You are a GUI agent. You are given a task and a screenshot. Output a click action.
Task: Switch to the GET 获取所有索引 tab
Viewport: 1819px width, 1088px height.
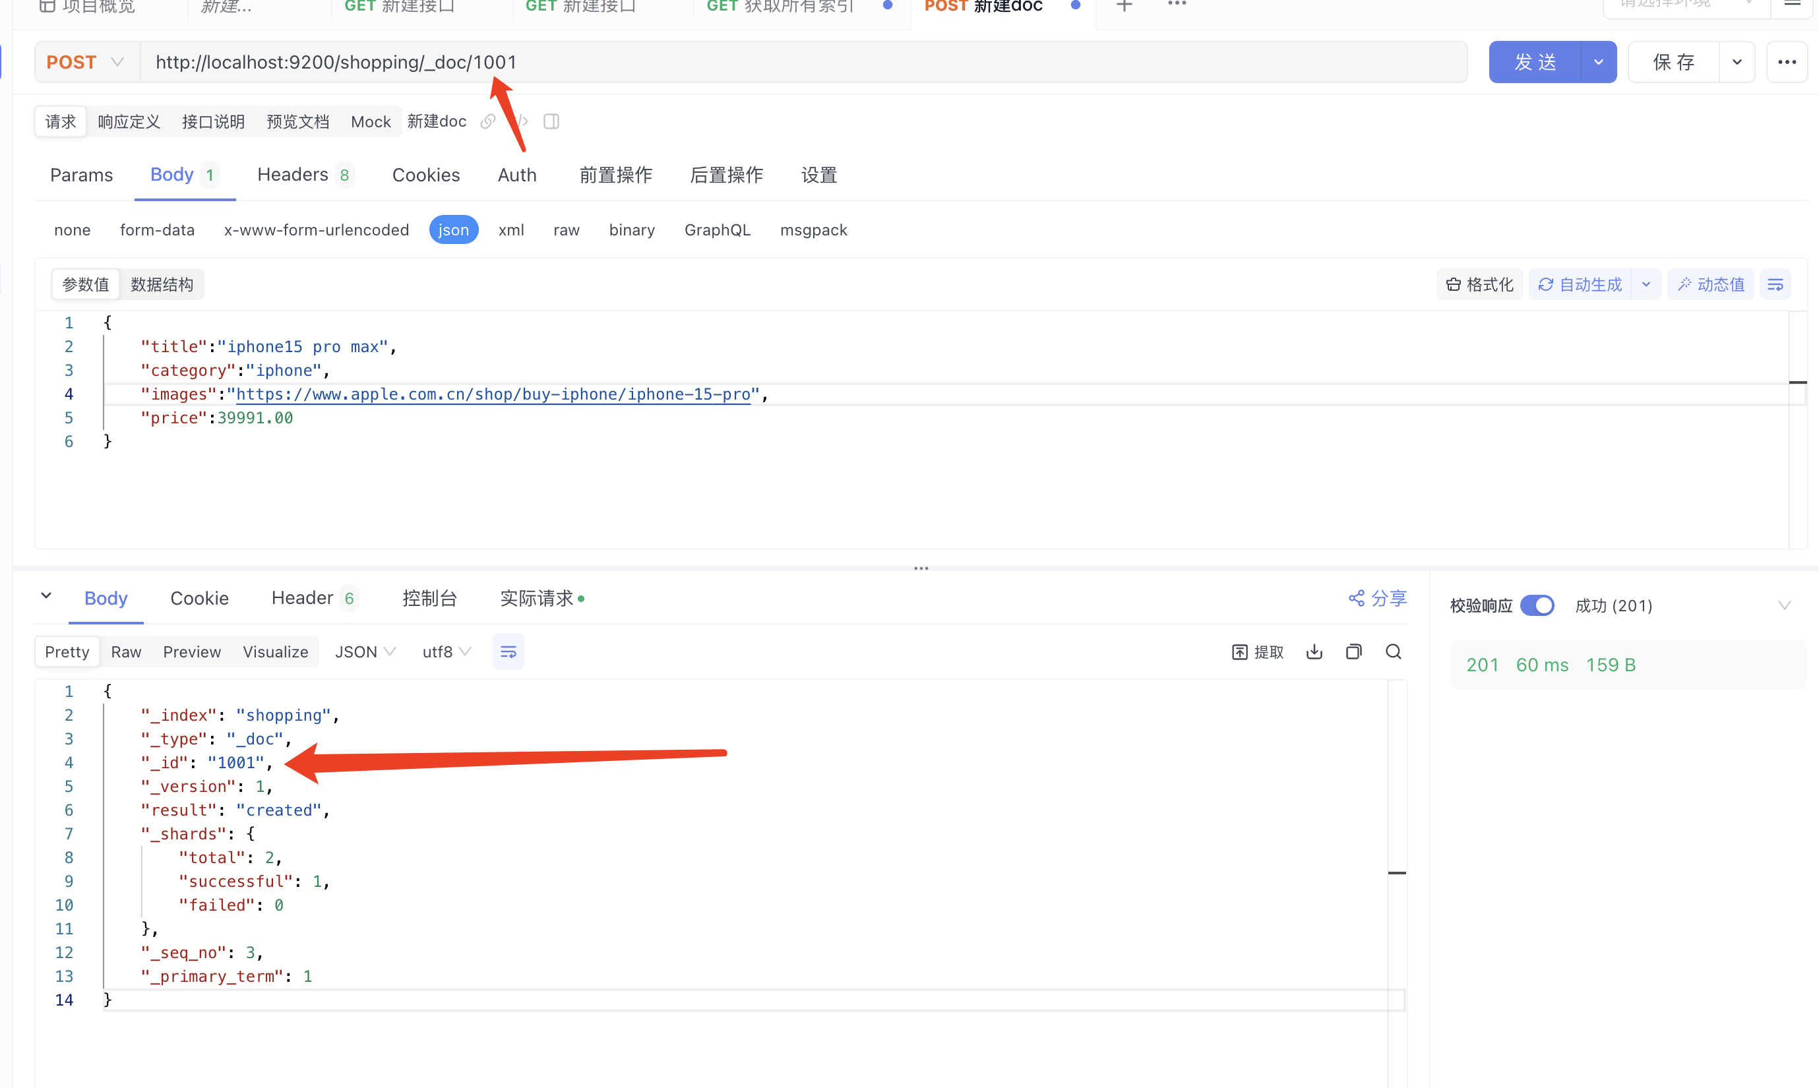tap(781, 7)
